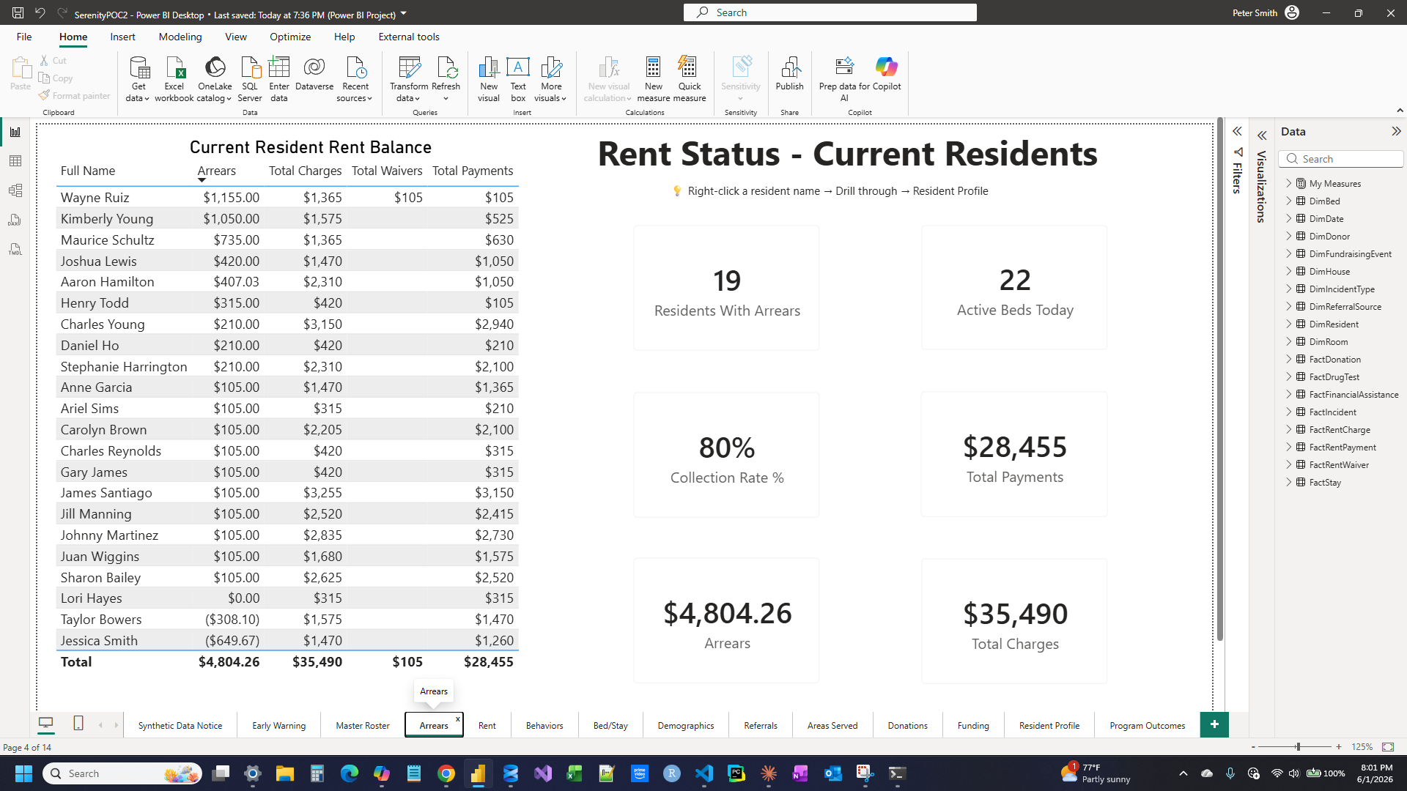Open the External tools tab

click(409, 37)
